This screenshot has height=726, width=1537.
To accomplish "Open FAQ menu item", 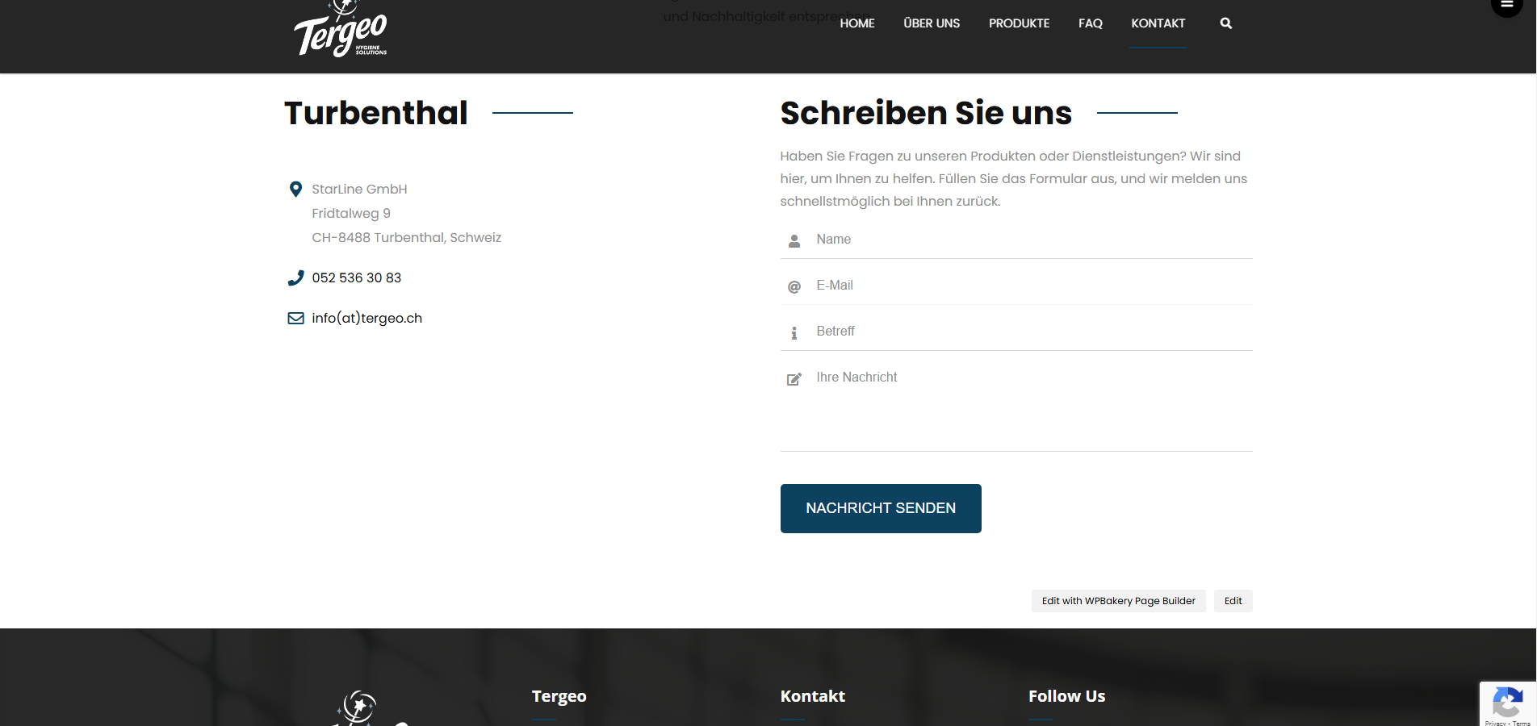I will tap(1090, 23).
